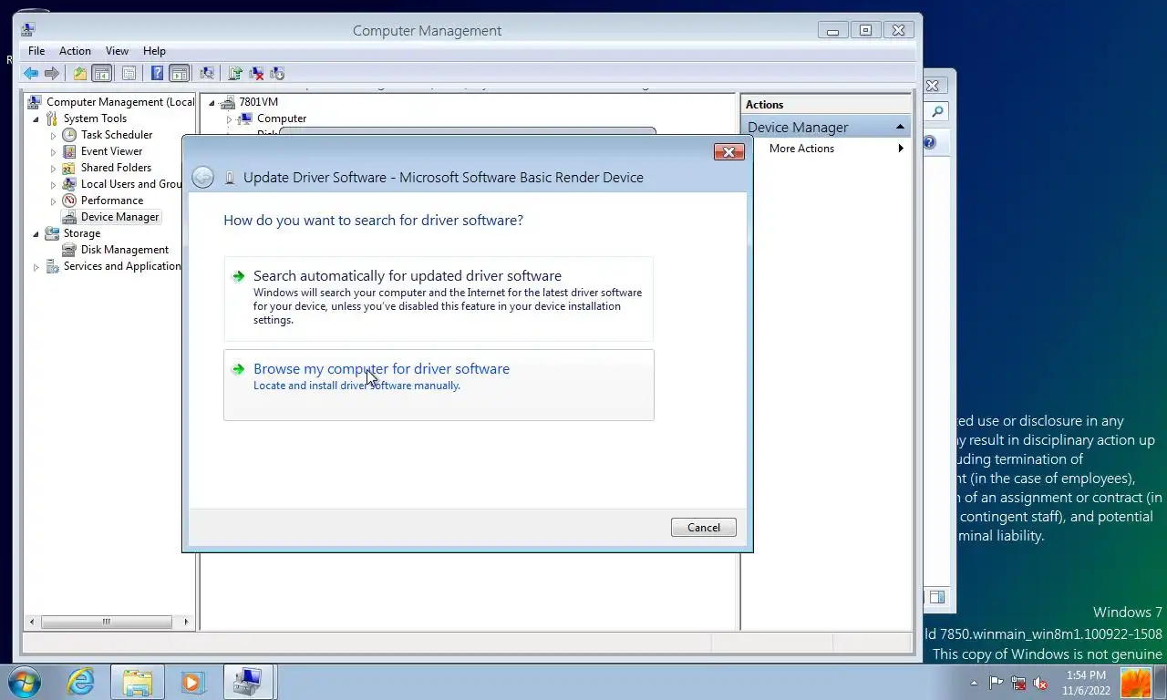Go back with the blue Back arrow in toolbar
1167x700 pixels.
coord(31,73)
